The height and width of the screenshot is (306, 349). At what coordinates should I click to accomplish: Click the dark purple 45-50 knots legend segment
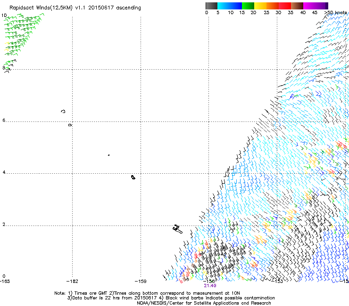pyautogui.click(x=322, y=6)
